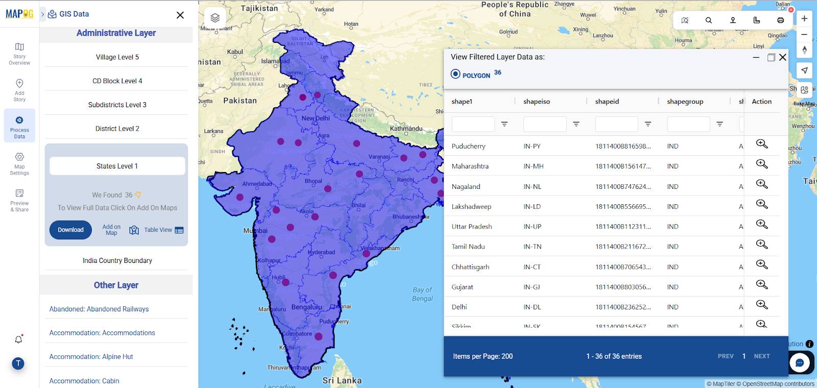Select District Level 2 layer

(117, 129)
